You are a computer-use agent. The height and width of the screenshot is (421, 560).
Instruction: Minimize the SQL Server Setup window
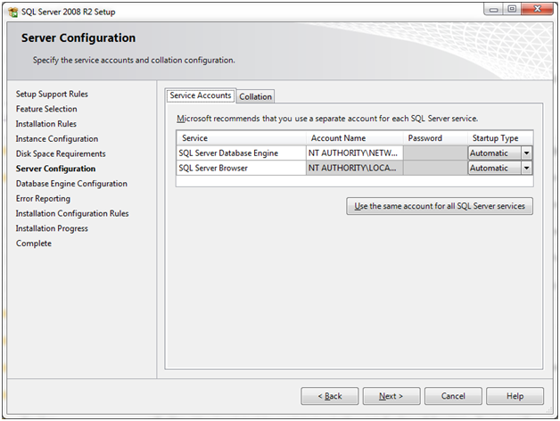click(494, 9)
